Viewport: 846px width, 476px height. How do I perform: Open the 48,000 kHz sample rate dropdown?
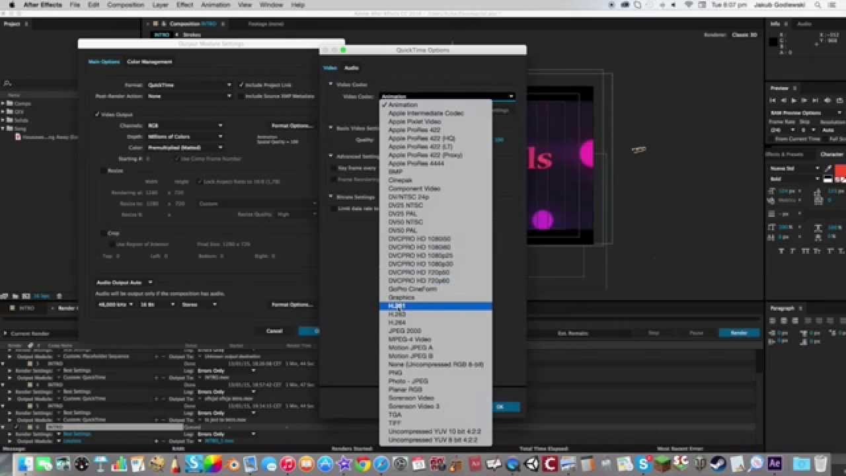[x=115, y=305]
